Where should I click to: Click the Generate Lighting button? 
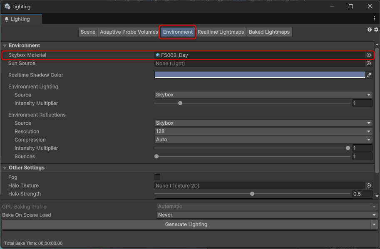coord(186,224)
